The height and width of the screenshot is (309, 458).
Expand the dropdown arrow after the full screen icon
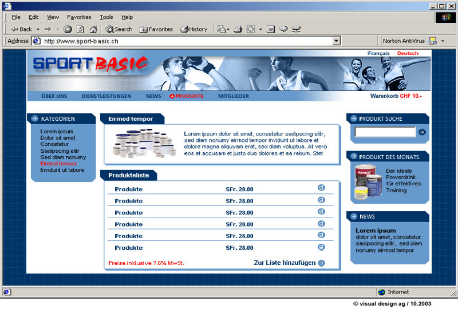pyautogui.click(x=260, y=30)
